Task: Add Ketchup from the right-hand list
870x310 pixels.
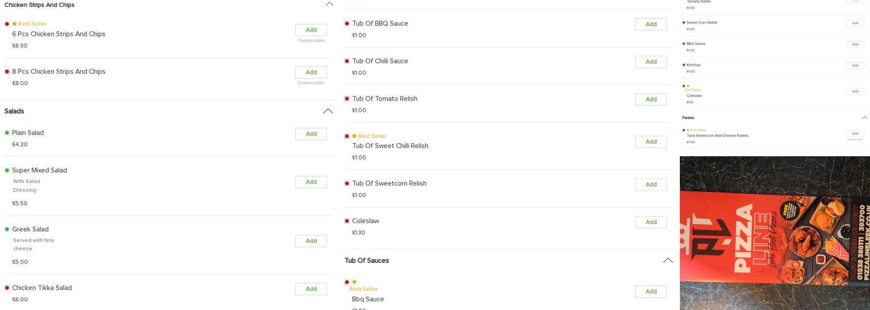Action: click(854, 66)
